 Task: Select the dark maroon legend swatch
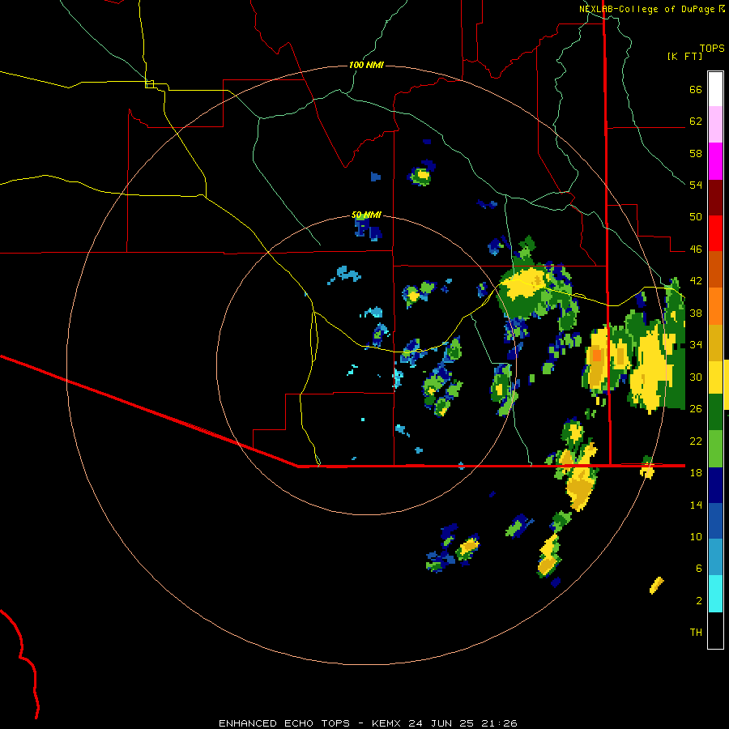[x=715, y=198]
